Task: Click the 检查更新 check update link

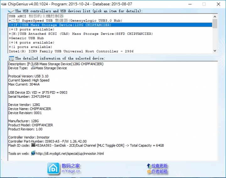Action: pyautogui.click(x=159, y=166)
